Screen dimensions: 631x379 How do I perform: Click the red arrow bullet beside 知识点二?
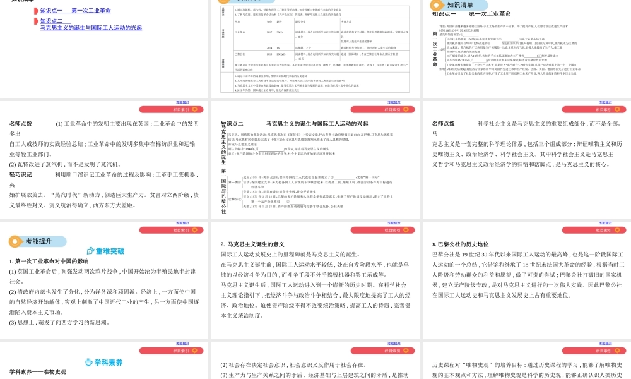[36, 21]
